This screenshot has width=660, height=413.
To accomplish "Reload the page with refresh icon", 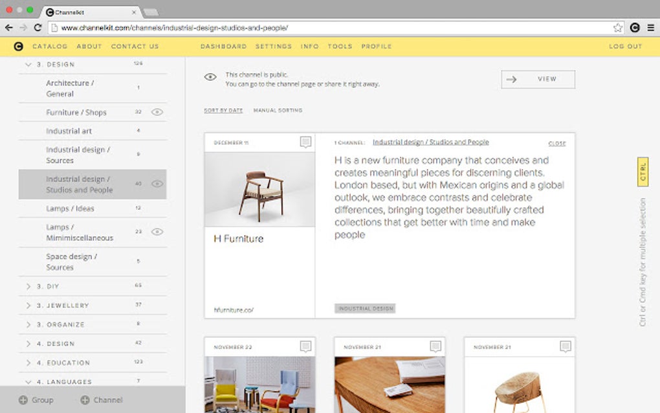I will (x=38, y=28).
